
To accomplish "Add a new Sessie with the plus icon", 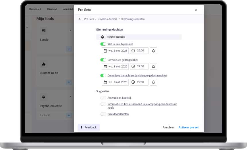I will (69, 49).
